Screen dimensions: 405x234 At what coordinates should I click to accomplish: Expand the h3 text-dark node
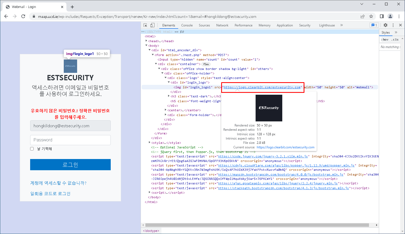pos(169,96)
